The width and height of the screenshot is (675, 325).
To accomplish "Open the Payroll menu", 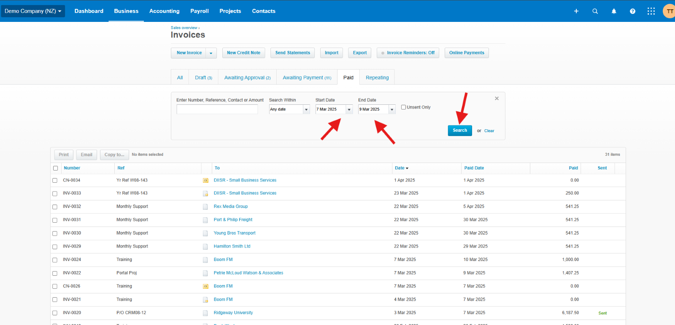I will (x=200, y=11).
